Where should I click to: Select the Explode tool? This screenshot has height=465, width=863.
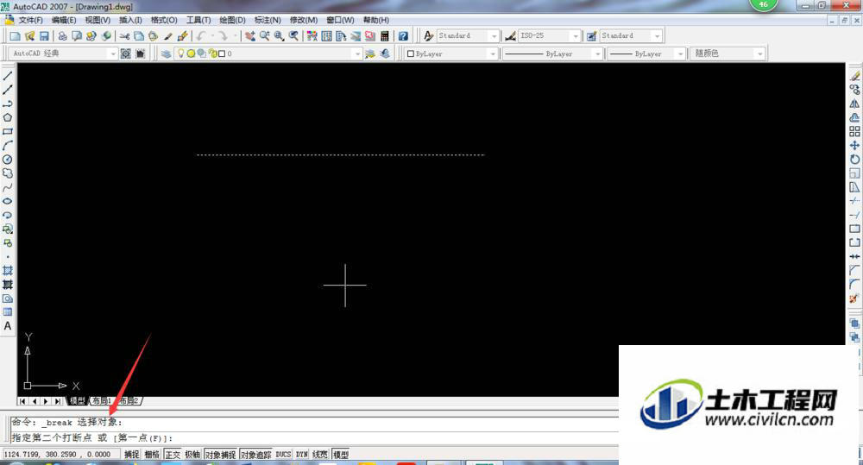[x=854, y=298]
